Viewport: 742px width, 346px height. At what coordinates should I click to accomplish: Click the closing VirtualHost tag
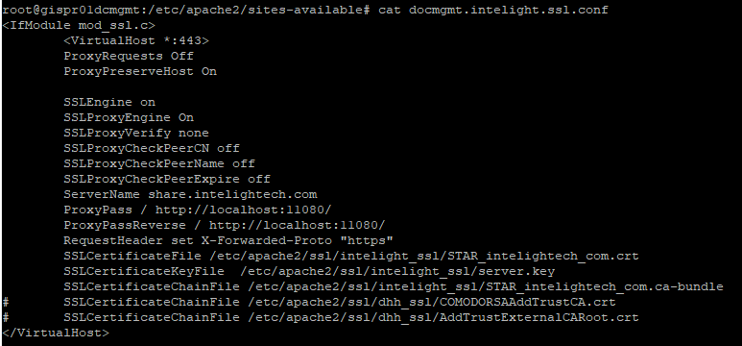[56, 333]
